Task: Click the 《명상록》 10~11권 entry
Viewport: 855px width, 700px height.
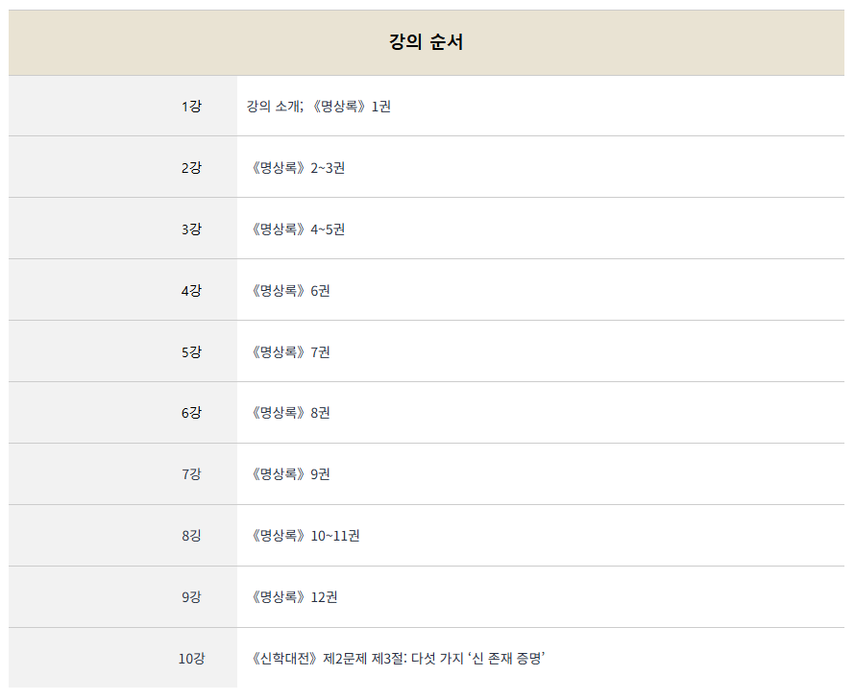Action: [304, 536]
